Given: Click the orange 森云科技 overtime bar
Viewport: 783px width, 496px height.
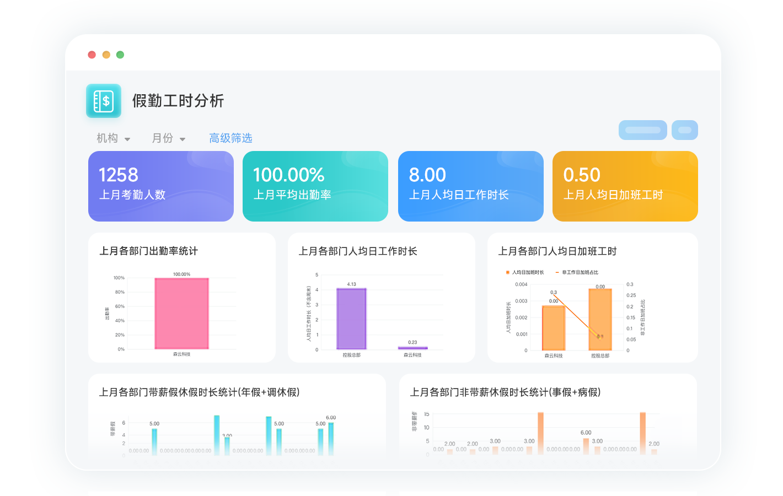Looking at the screenshot, I should [x=554, y=327].
